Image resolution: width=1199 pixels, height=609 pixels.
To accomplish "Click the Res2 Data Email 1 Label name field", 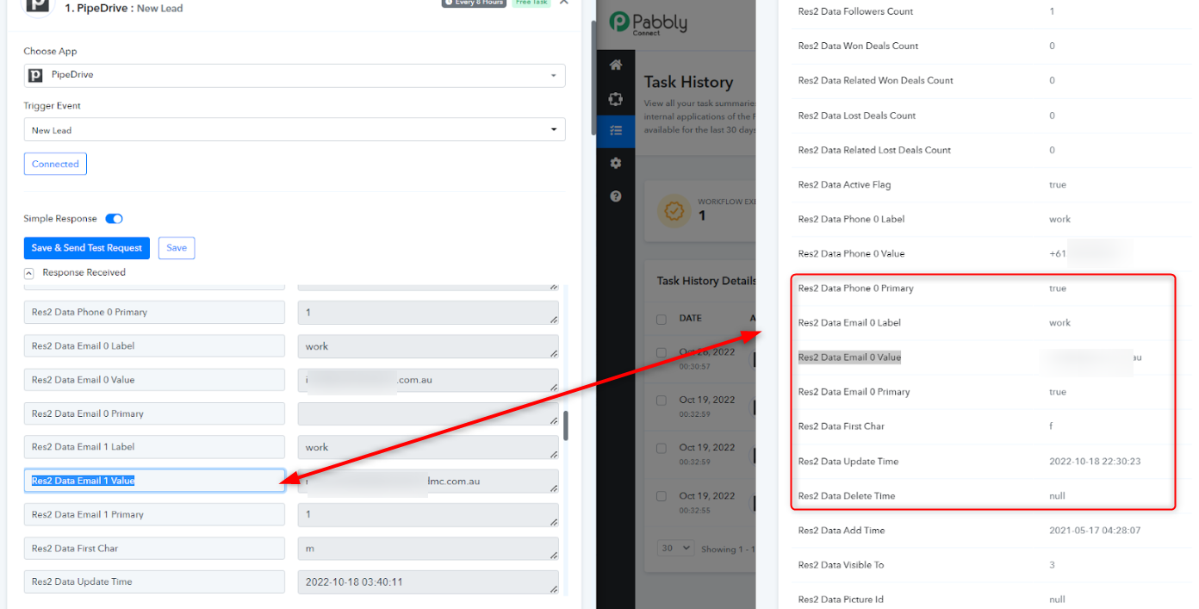I will [154, 447].
